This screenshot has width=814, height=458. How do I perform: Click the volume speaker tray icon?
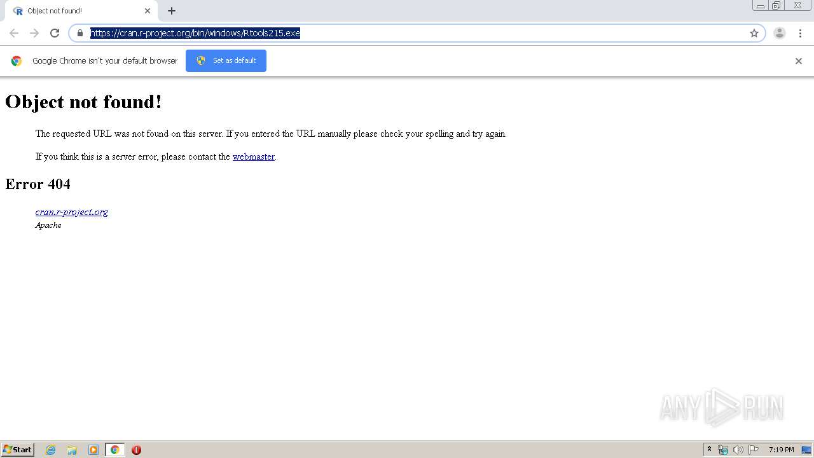point(738,450)
